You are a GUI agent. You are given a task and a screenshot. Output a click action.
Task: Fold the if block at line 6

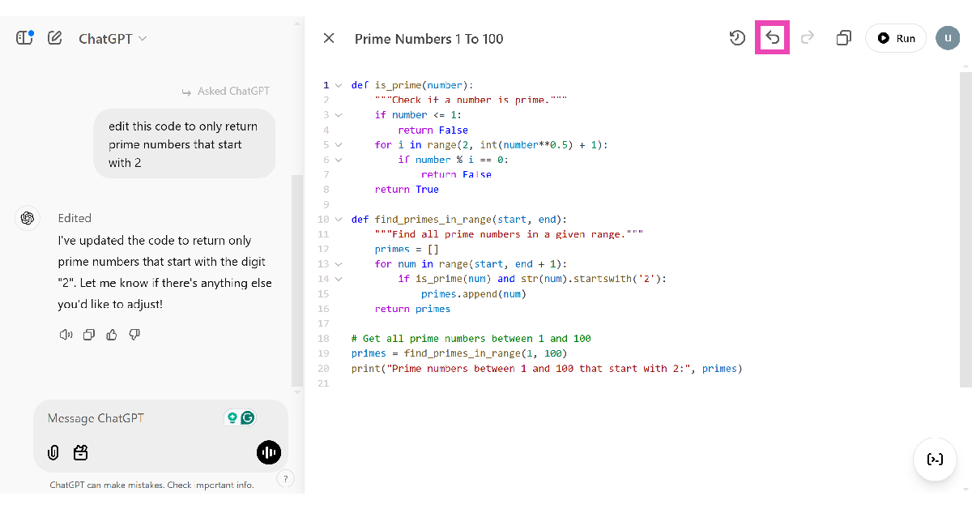[339, 160]
